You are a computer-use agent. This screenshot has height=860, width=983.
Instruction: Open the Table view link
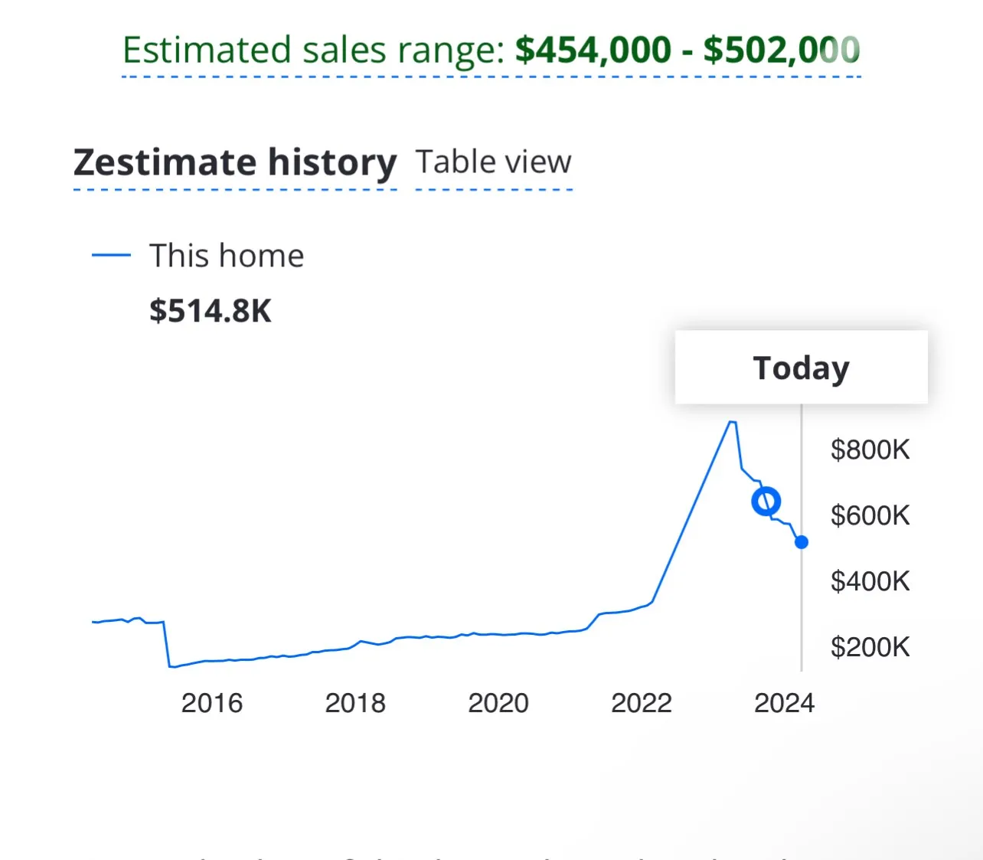click(493, 162)
